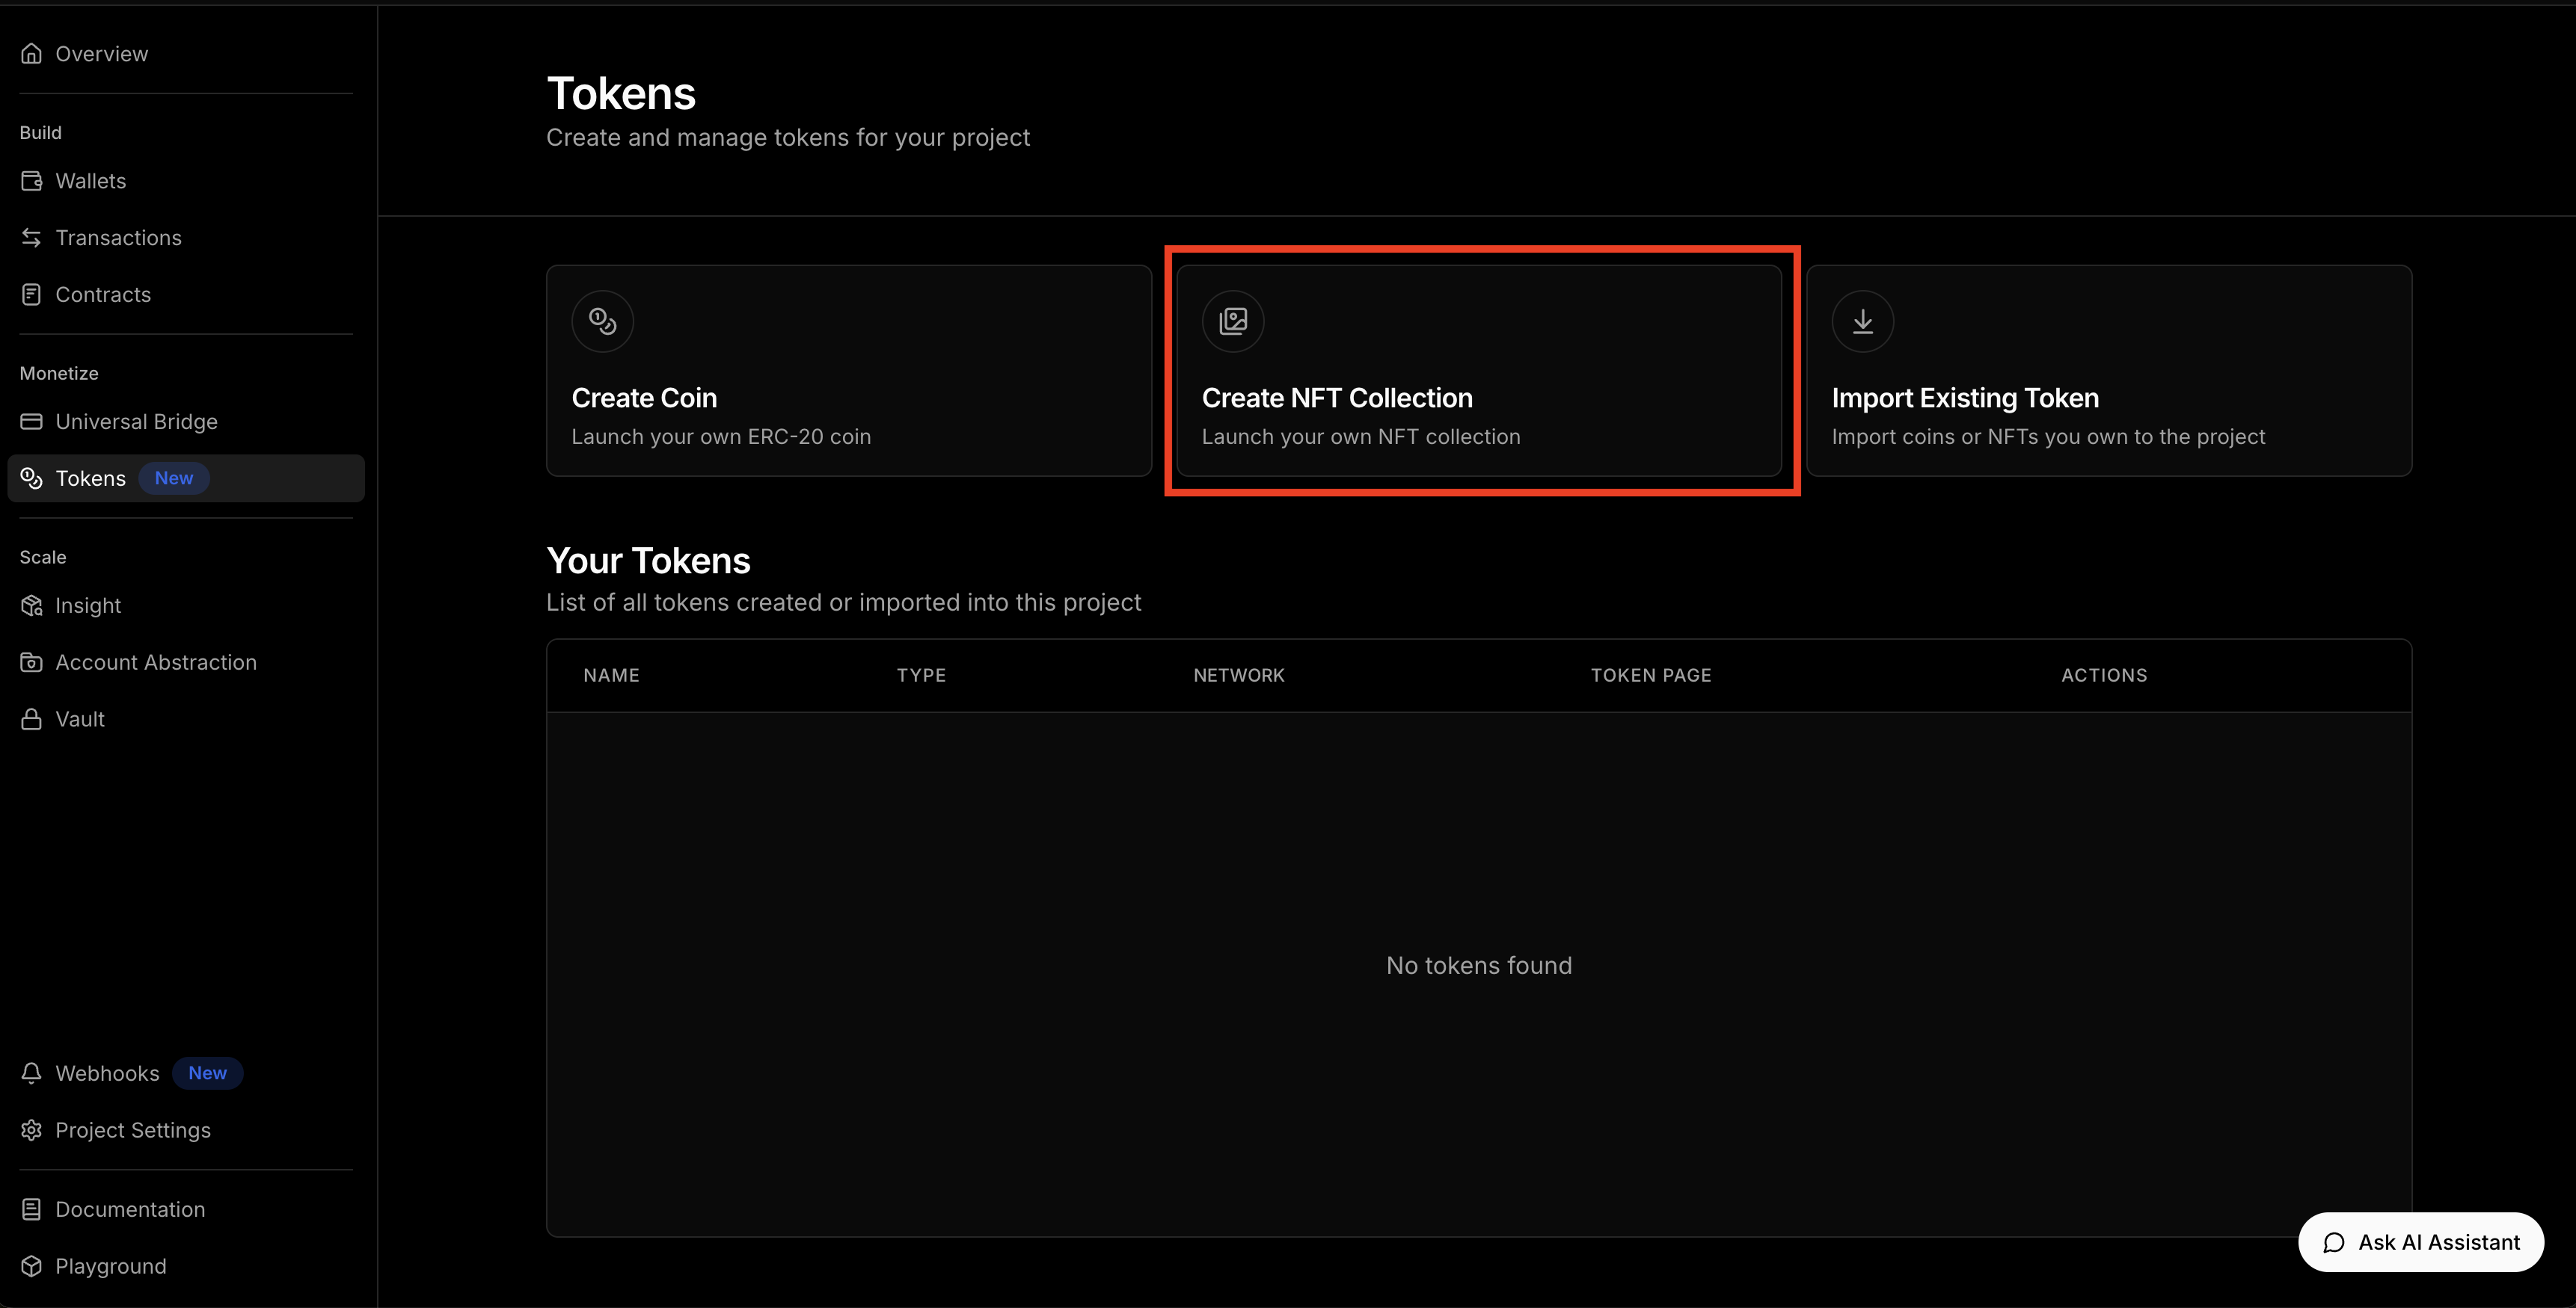Click the Wallets sidebar icon

[x=31, y=181]
